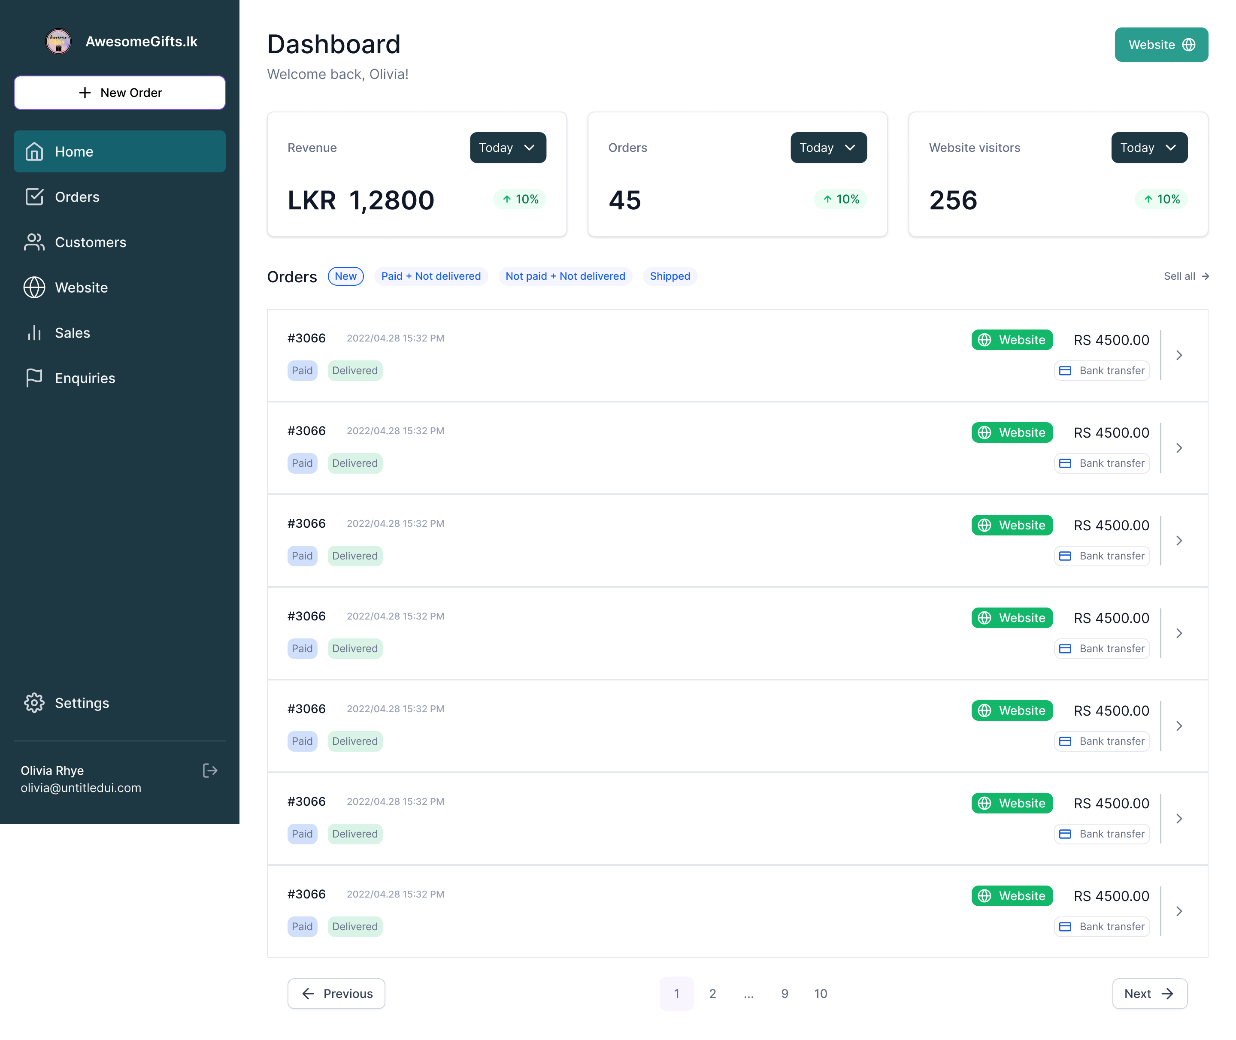Go to pagination page 2
This screenshot has height=1040, width=1236.
[712, 993]
